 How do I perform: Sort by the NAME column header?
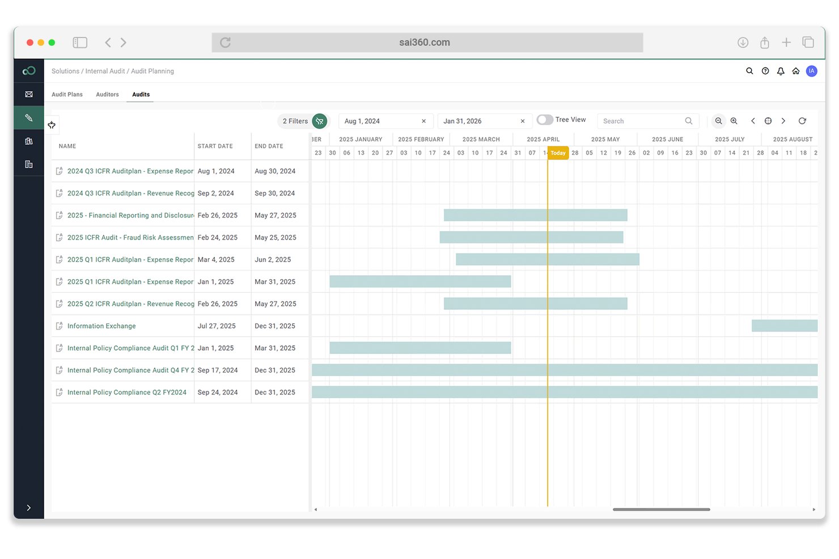(67, 146)
